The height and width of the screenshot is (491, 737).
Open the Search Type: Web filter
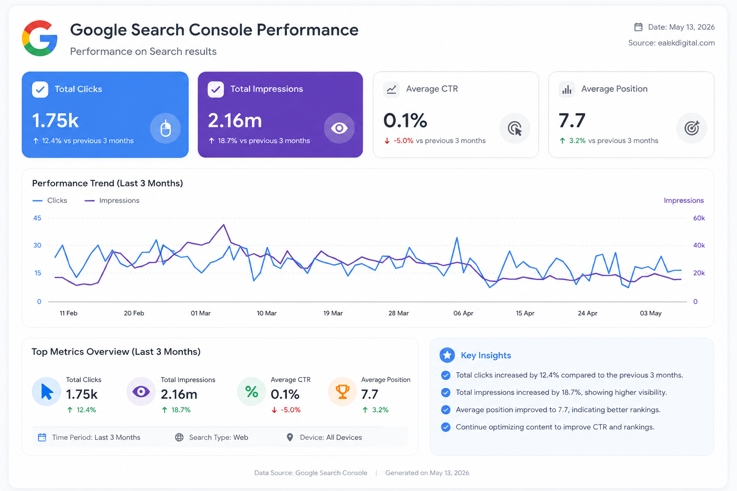212,437
